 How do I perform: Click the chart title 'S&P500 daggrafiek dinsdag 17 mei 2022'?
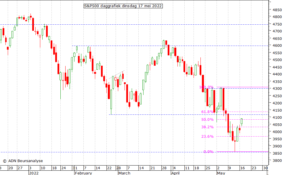[123, 6]
